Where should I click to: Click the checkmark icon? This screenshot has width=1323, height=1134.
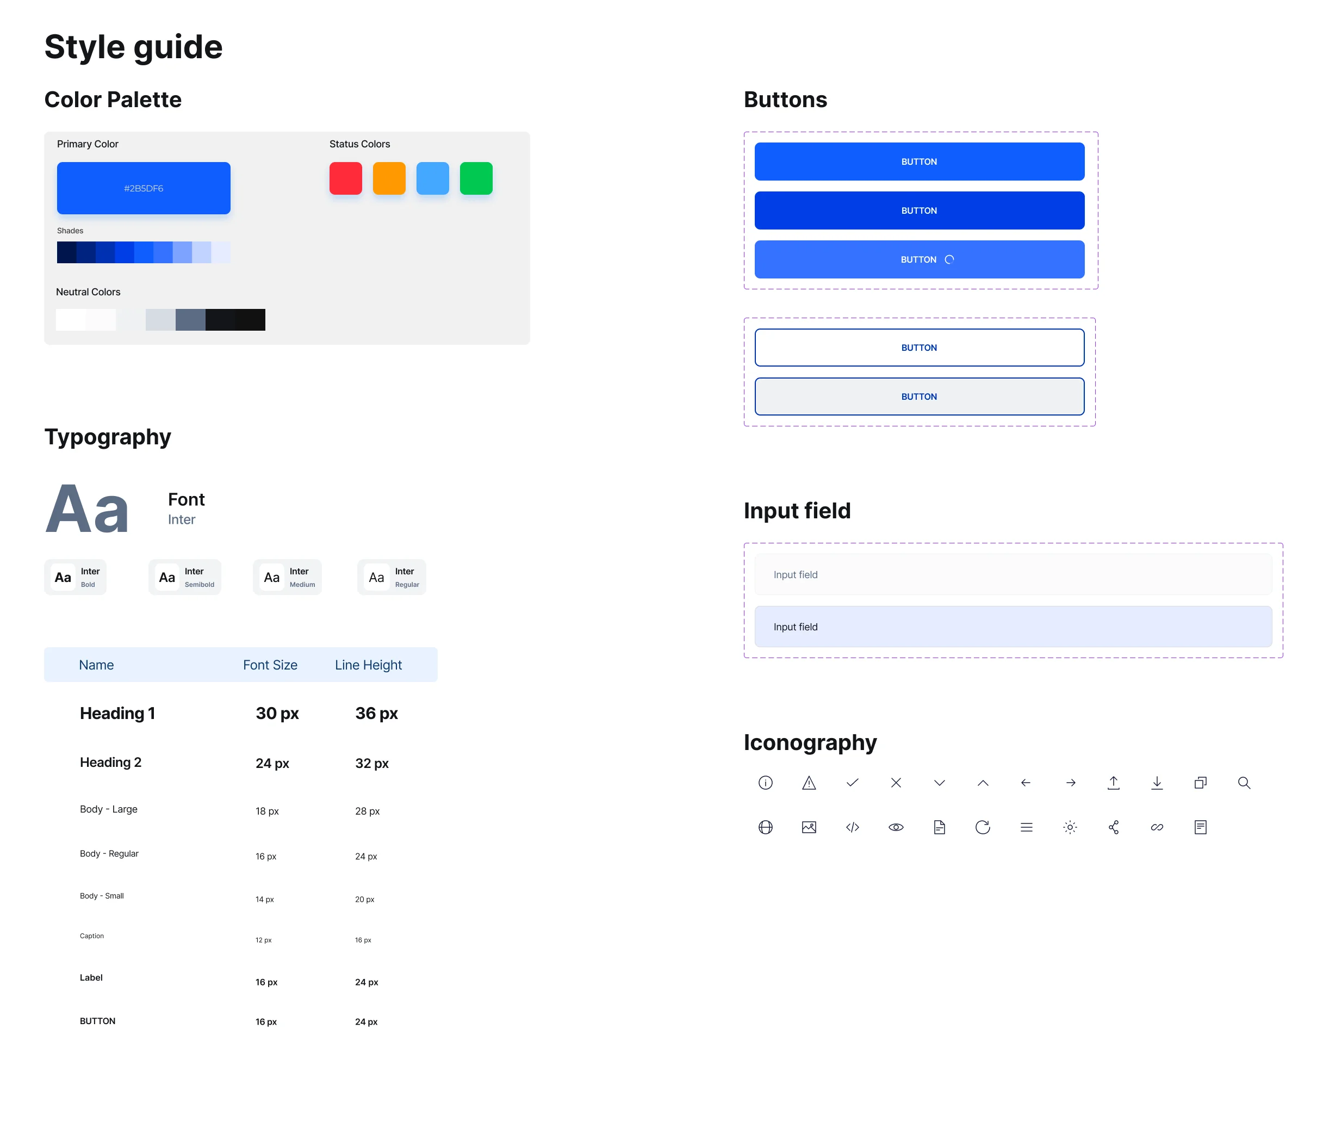[853, 783]
